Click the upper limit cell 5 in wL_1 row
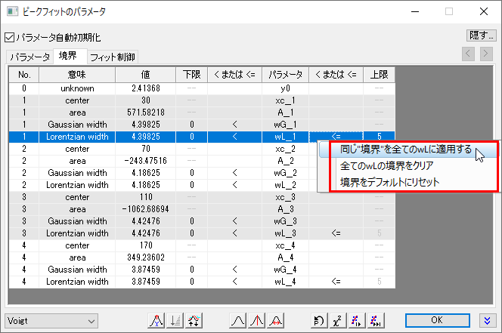Viewport: 502px width, 333px height. [x=379, y=137]
